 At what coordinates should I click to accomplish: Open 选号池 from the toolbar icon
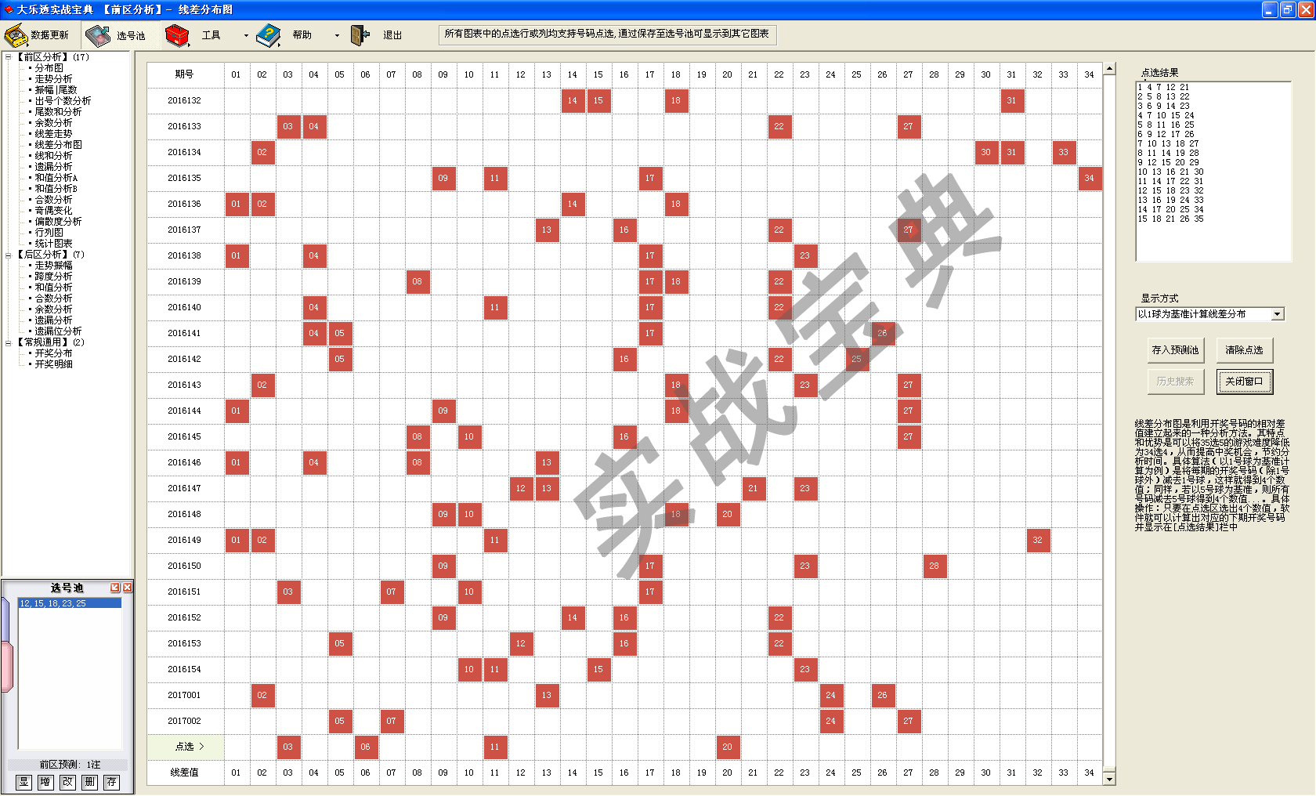98,35
